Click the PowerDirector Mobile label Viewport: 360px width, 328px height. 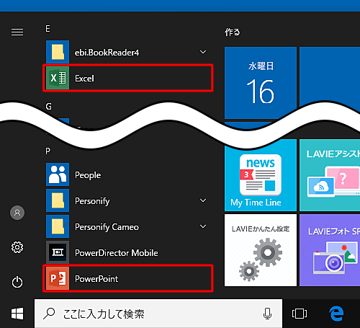(117, 253)
